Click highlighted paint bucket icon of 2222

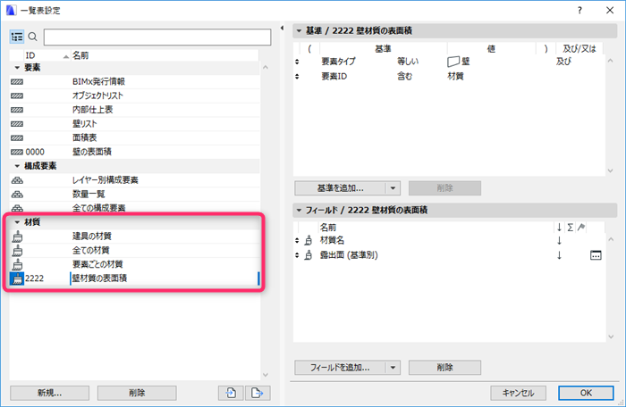pyautogui.click(x=17, y=278)
